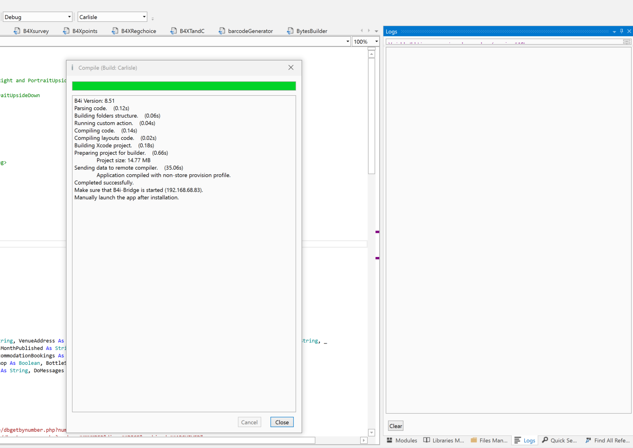Close the Compile dialog with the X
This screenshot has height=448, width=633.
click(291, 67)
